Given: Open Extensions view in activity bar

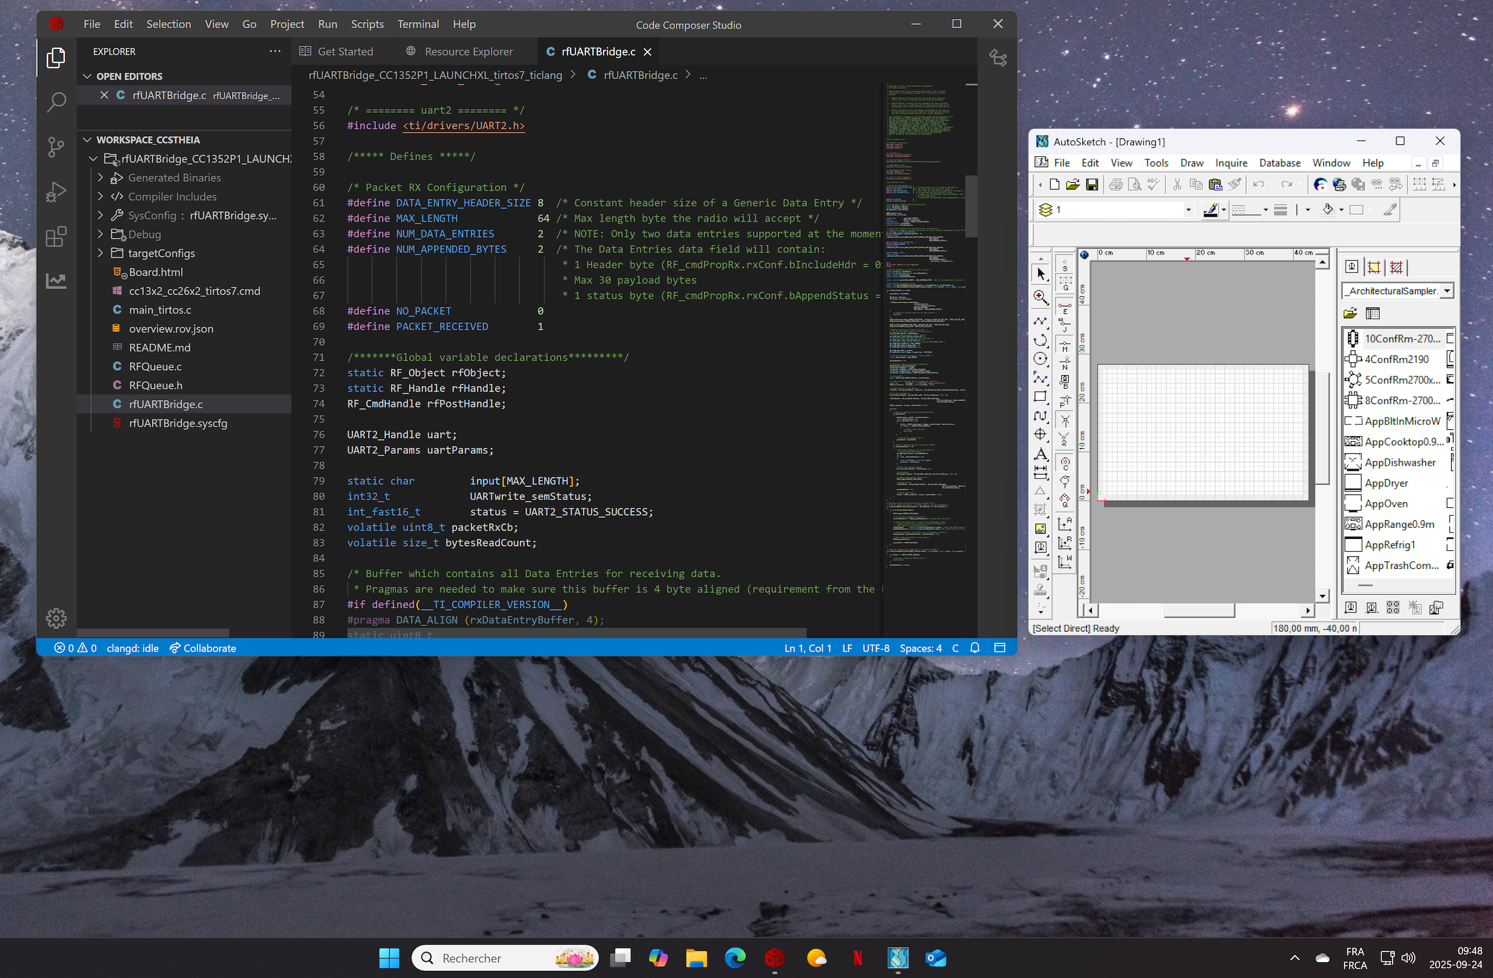Looking at the screenshot, I should coord(56,237).
